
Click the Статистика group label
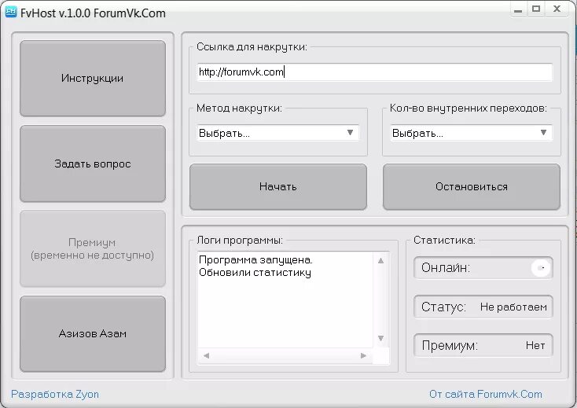pyautogui.click(x=444, y=241)
